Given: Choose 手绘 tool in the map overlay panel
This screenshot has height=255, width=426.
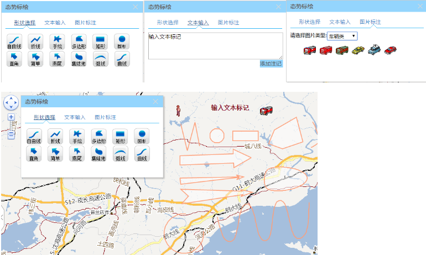Looking at the screenshot, I should pos(77,136).
